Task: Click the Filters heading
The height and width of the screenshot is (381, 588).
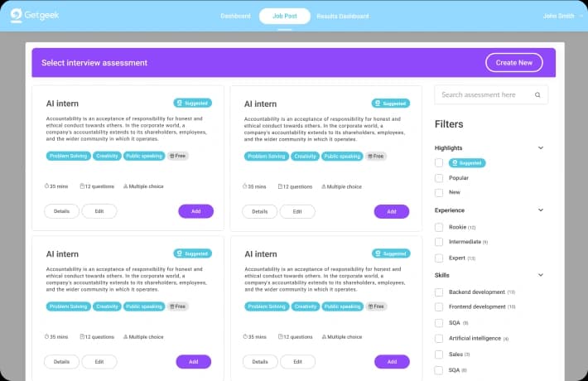Action: (449, 124)
